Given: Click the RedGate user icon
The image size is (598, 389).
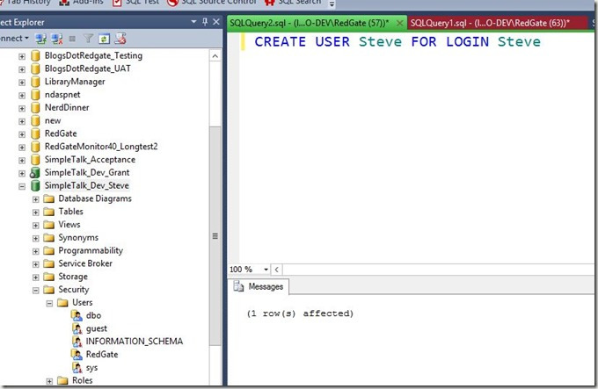Looking at the screenshot, I should 77,355.
